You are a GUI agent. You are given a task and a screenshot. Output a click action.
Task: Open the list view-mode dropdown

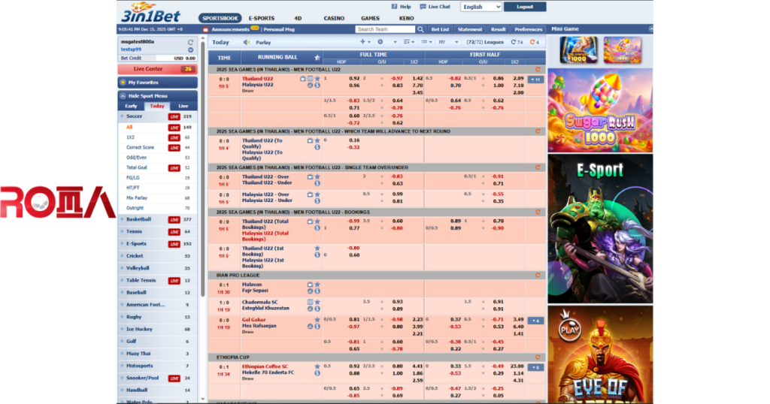(427, 42)
